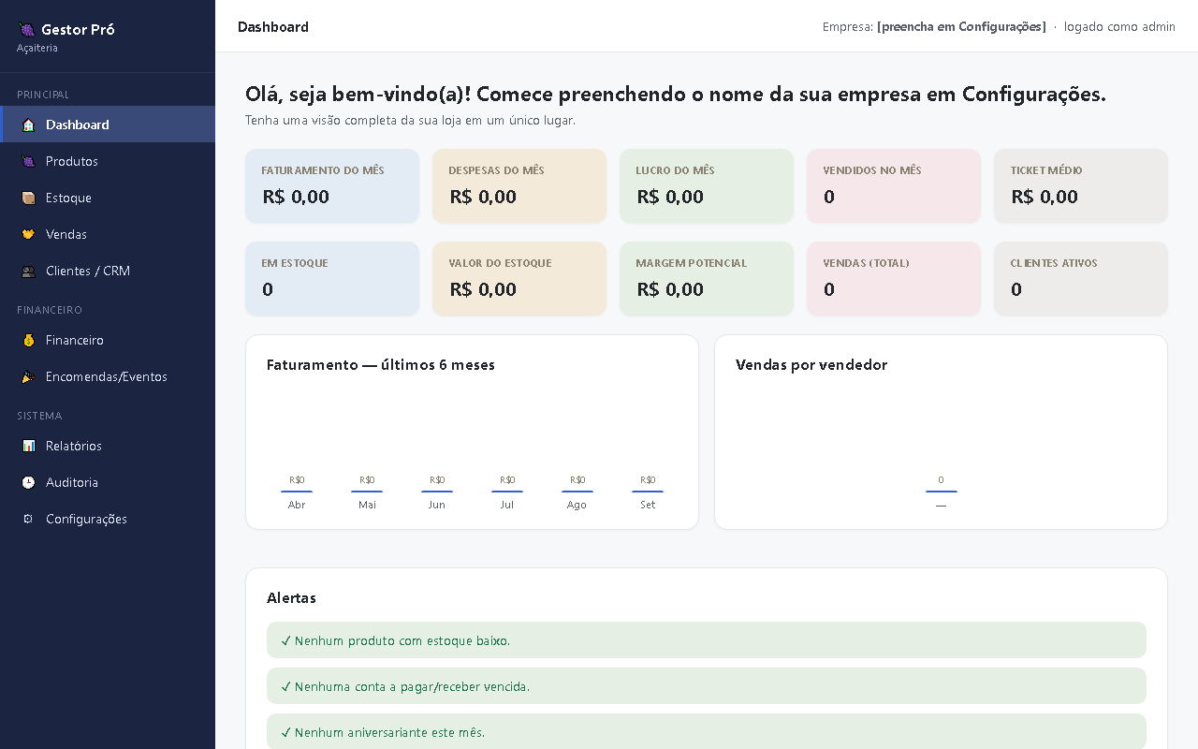Click the Clientes / CRM people icon
This screenshot has height=749, width=1198.
pyautogui.click(x=28, y=271)
